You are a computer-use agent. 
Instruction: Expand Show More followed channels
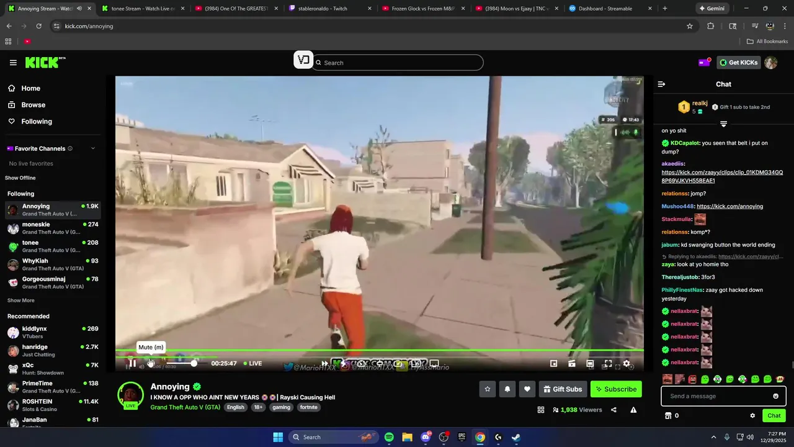[x=20, y=300]
